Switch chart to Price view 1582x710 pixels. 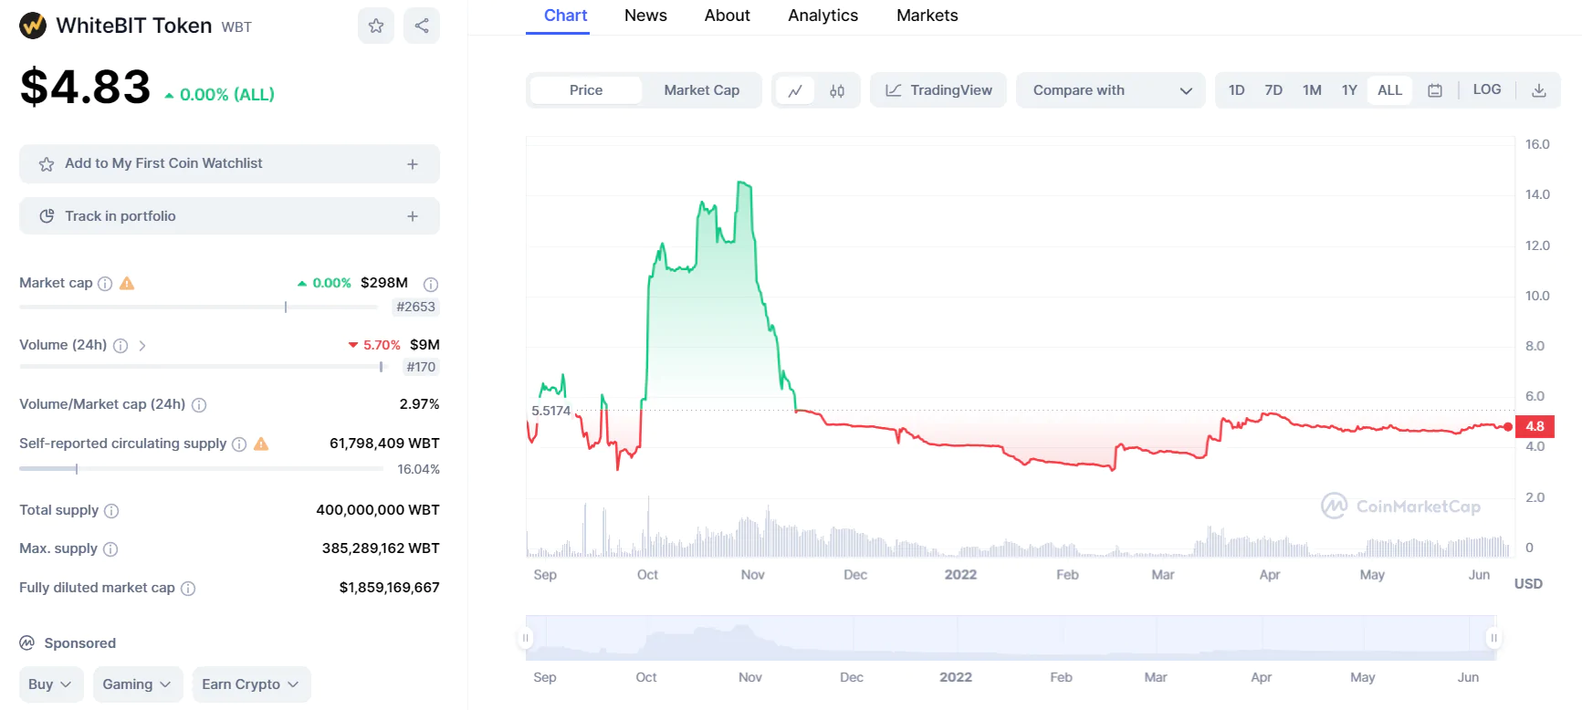coord(586,90)
